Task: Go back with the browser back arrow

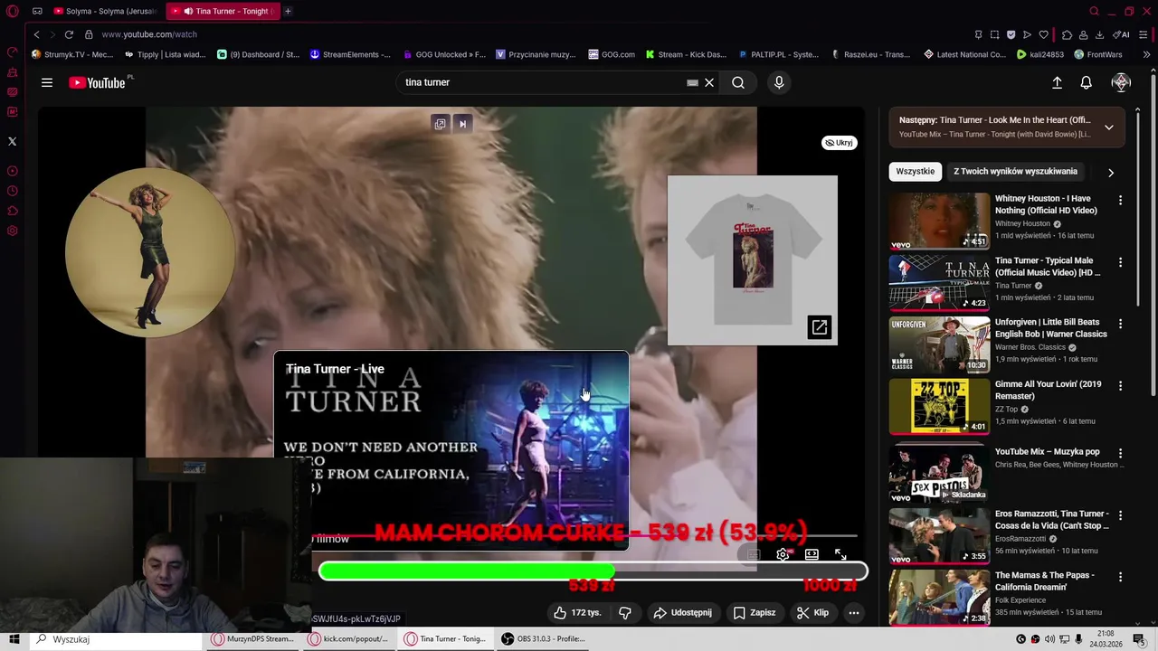Action: [x=36, y=34]
